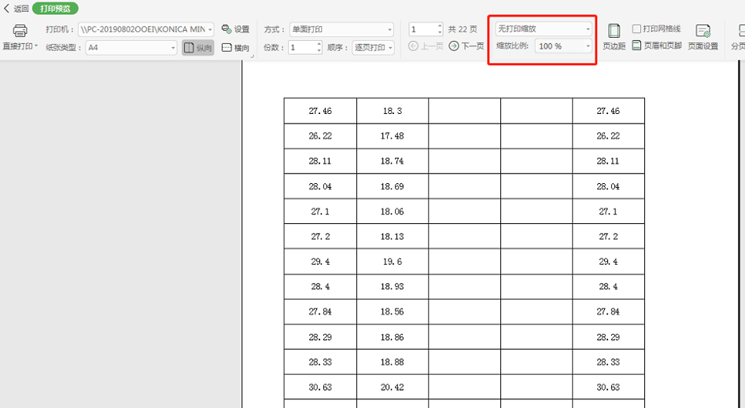Click cell 19.6 in the table
Image resolution: width=745 pixels, height=408 pixels.
[393, 262]
